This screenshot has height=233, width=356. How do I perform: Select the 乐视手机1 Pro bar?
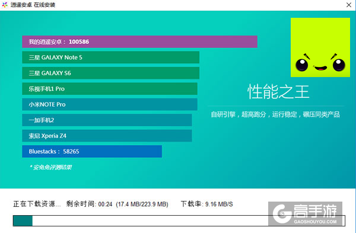pos(110,89)
